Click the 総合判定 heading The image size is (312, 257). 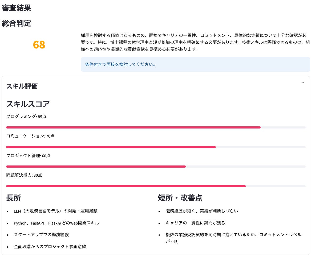coord(17,23)
